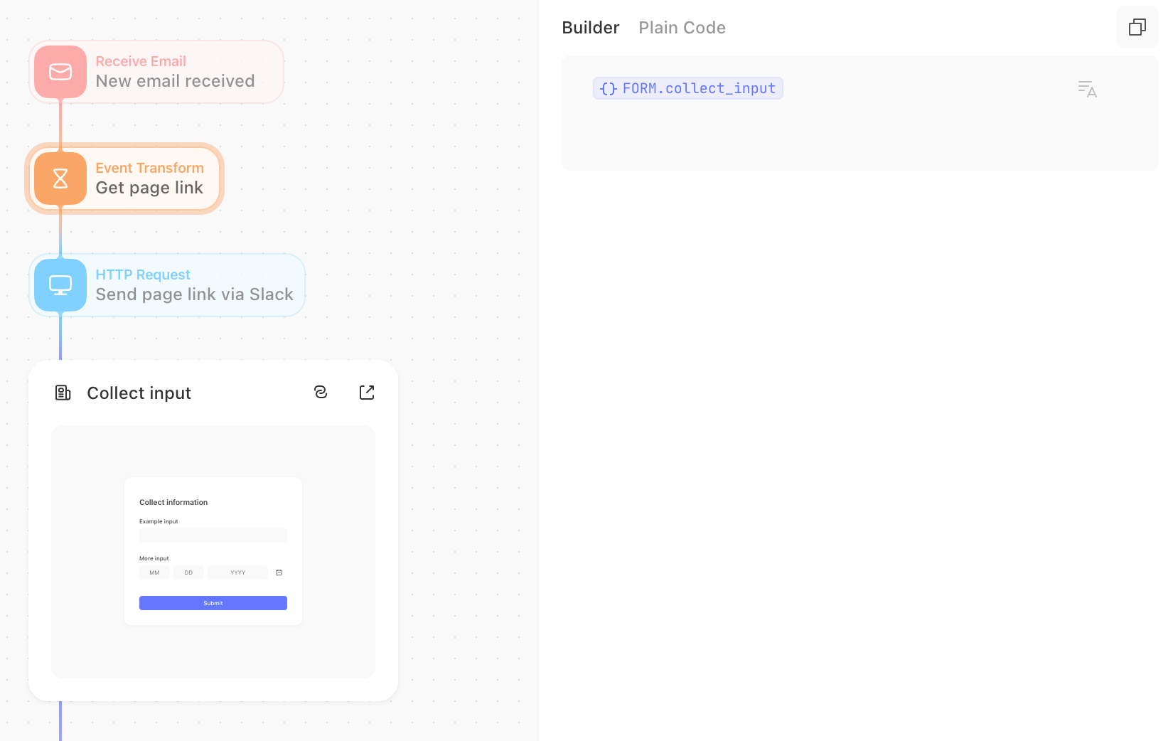1173x741 pixels.
Task: Click the HTTP Request monitor icon
Action: (x=60, y=285)
